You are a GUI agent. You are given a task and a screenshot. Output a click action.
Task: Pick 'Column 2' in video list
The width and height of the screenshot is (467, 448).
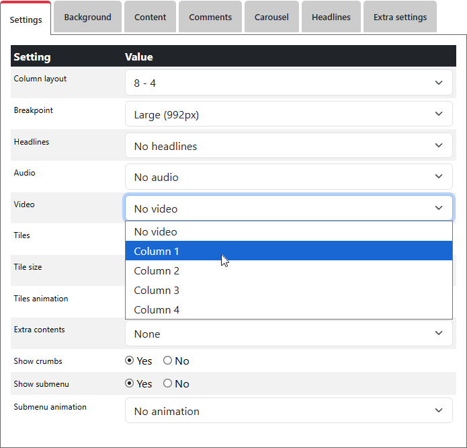(x=288, y=270)
